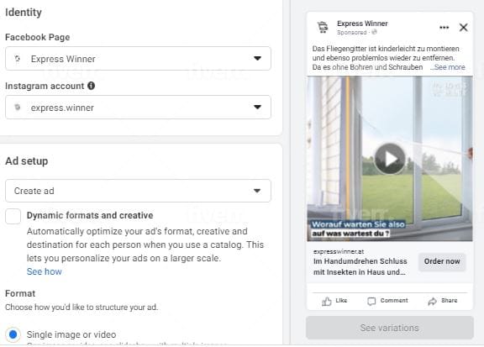Click the ad headline Im Handumdrehen Schluss
This screenshot has height=347, width=484.
point(360,266)
